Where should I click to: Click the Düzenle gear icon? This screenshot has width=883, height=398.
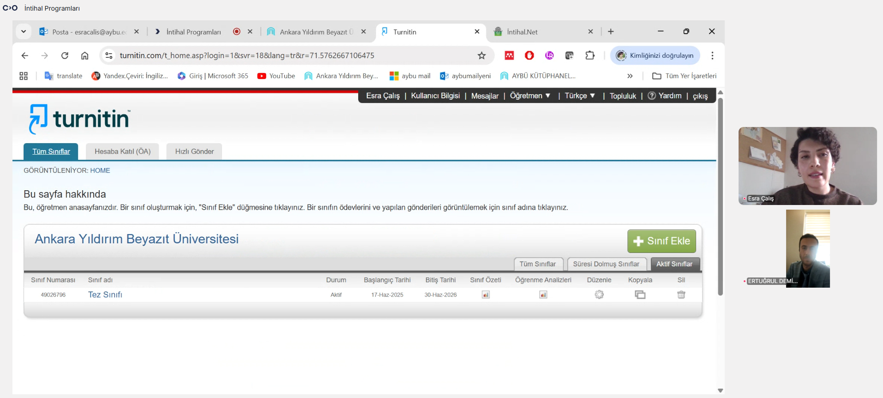click(599, 295)
